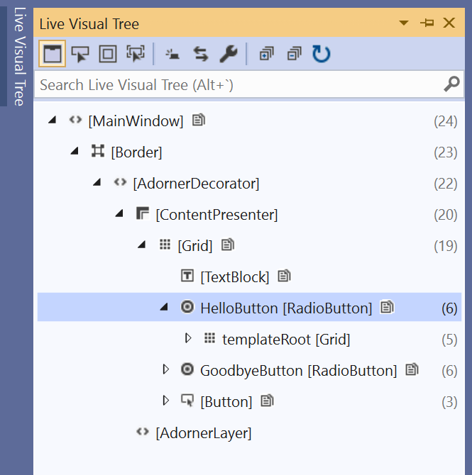472x475 pixels.
Task: Select HelloButton [RadioButton] row
Action: [x=249, y=307]
